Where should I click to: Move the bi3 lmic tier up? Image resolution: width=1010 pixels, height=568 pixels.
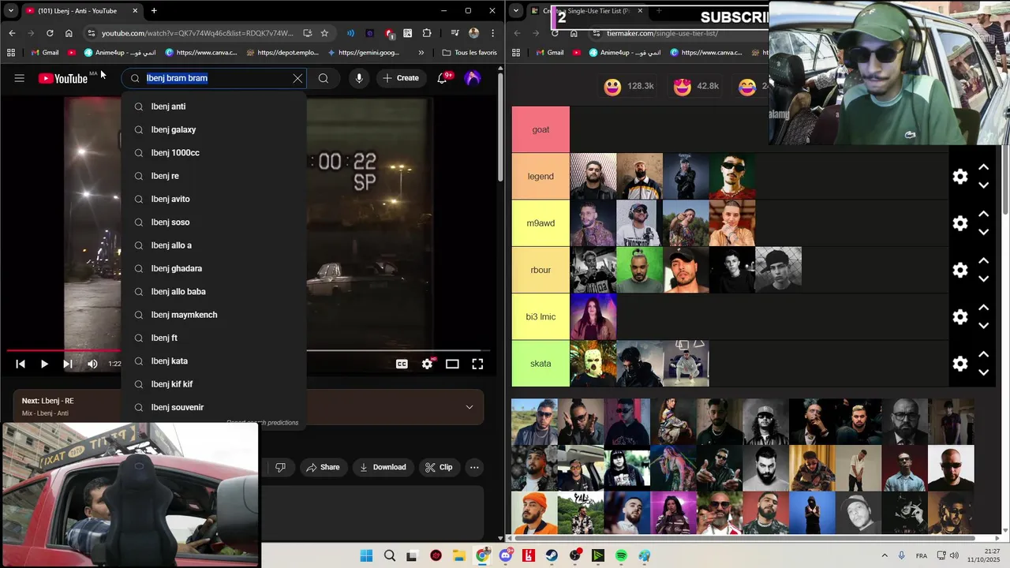(984, 308)
